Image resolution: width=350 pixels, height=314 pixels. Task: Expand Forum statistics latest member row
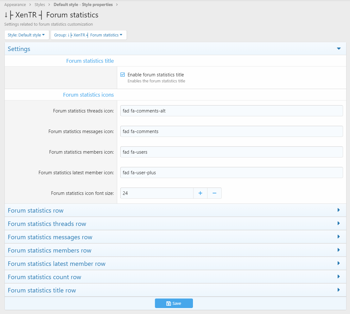[x=339, y=263]
